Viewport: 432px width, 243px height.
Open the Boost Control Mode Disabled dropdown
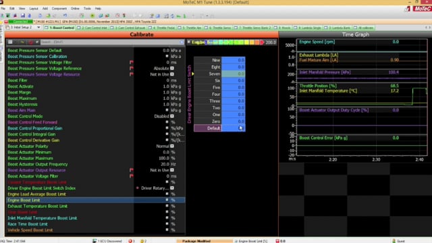click(x=172, y=116)
